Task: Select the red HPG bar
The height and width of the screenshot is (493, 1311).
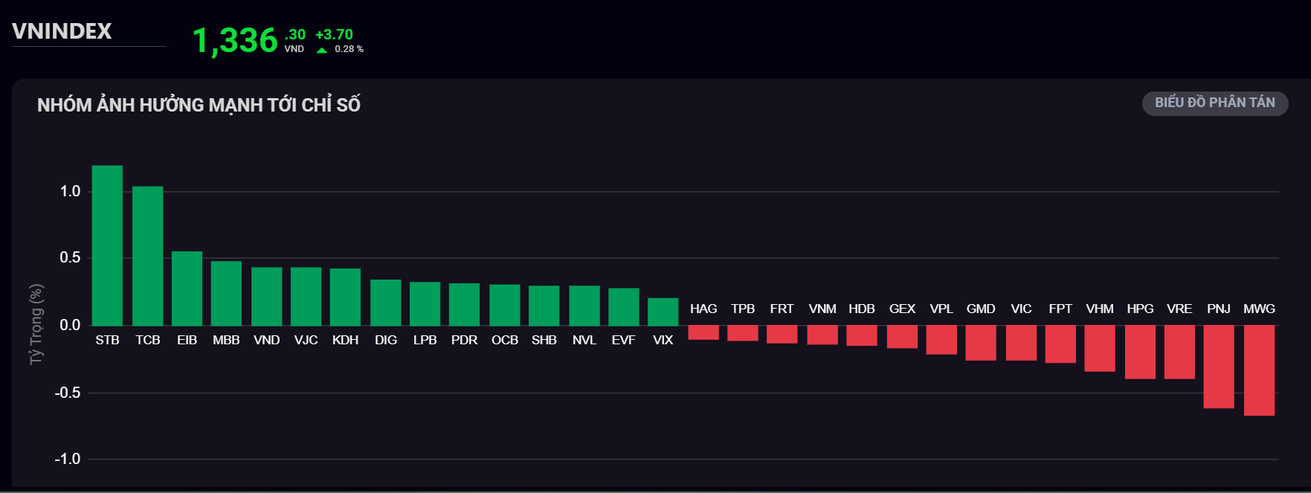Action: pyautogui.click(x=1140, y=352)
